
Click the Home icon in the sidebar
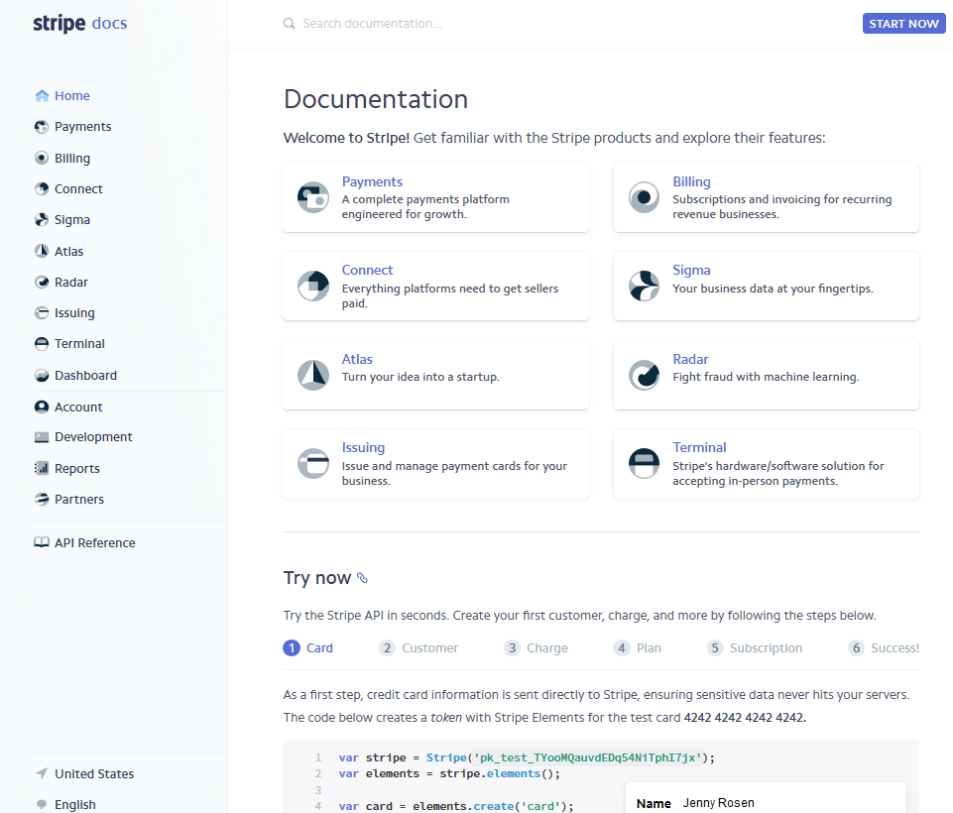click(40, 95)
